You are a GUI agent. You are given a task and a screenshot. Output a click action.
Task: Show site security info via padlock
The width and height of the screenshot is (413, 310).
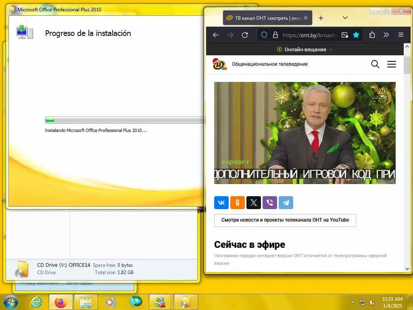pyautogui.click(x=275, y=35)
